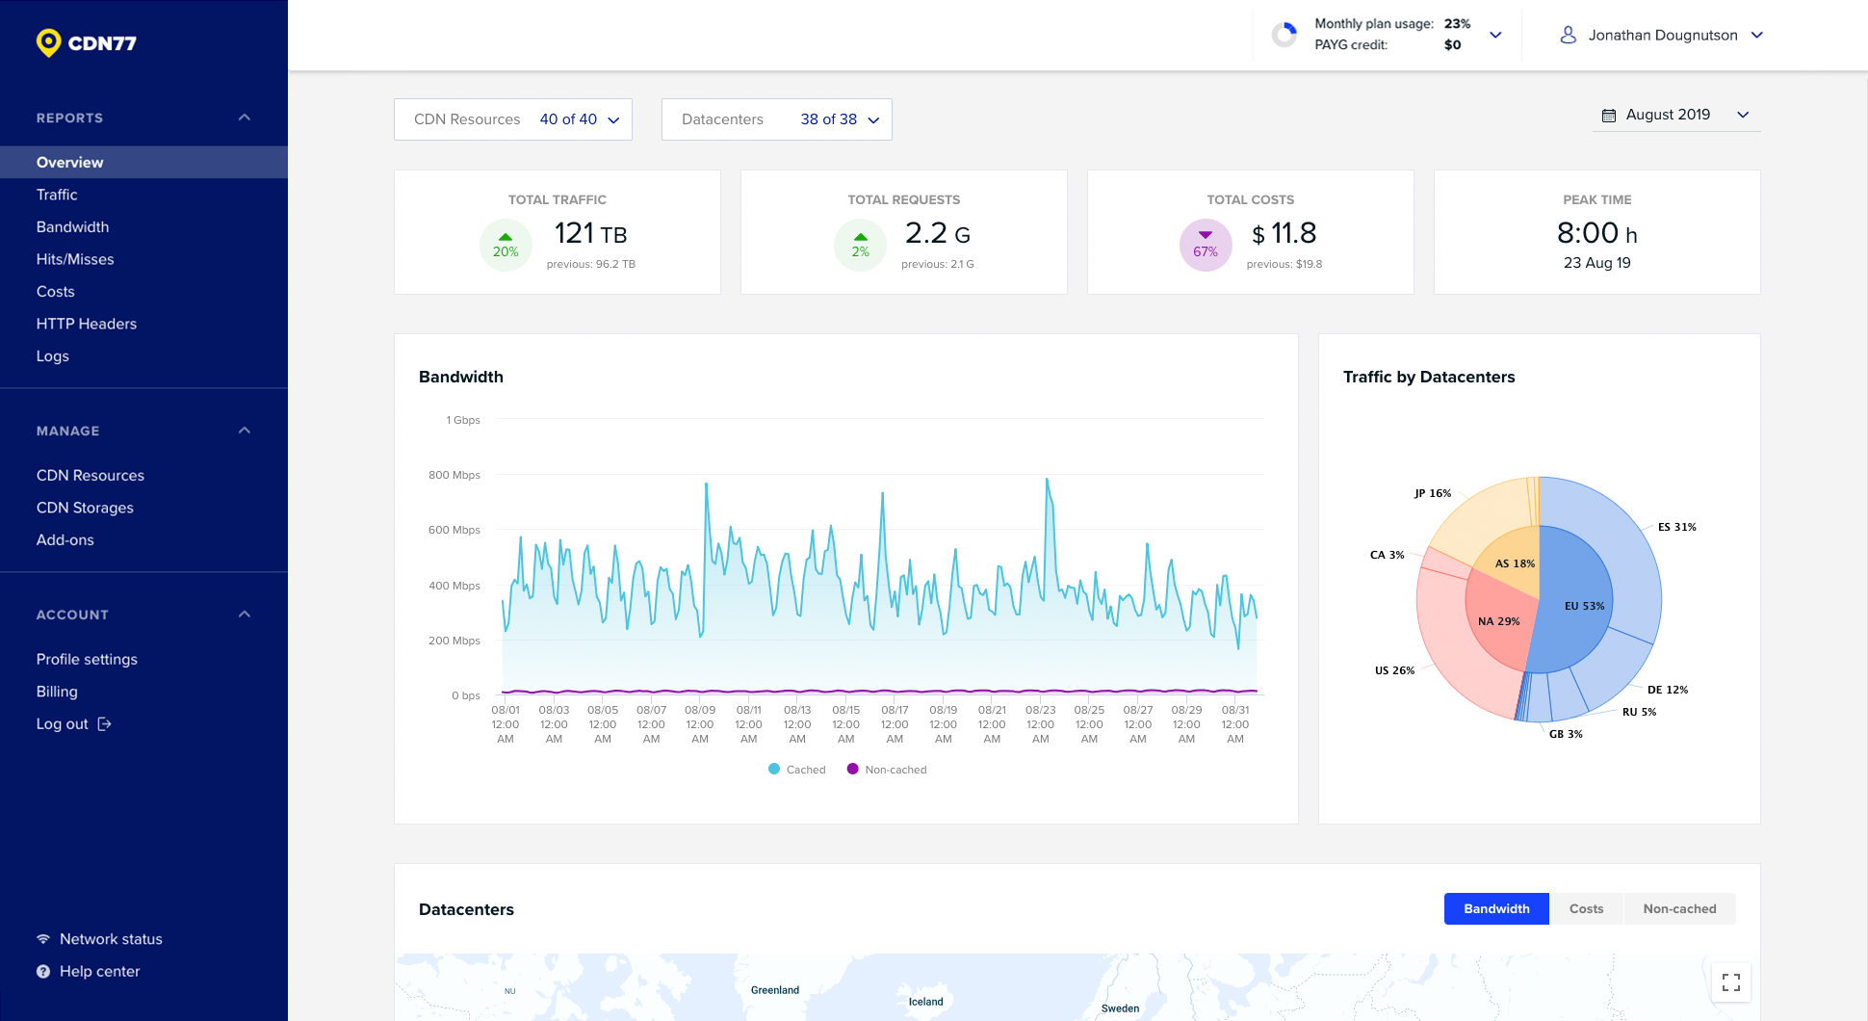Open the Hits/Misses report
The width and height of the screenshot is (1868, 1021).
[75, 259]
